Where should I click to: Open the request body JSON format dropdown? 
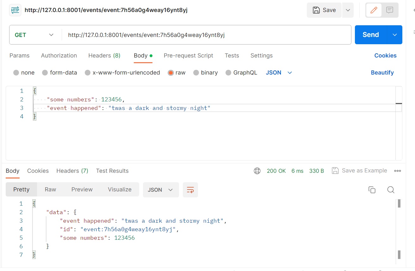(x=279, y=73)
